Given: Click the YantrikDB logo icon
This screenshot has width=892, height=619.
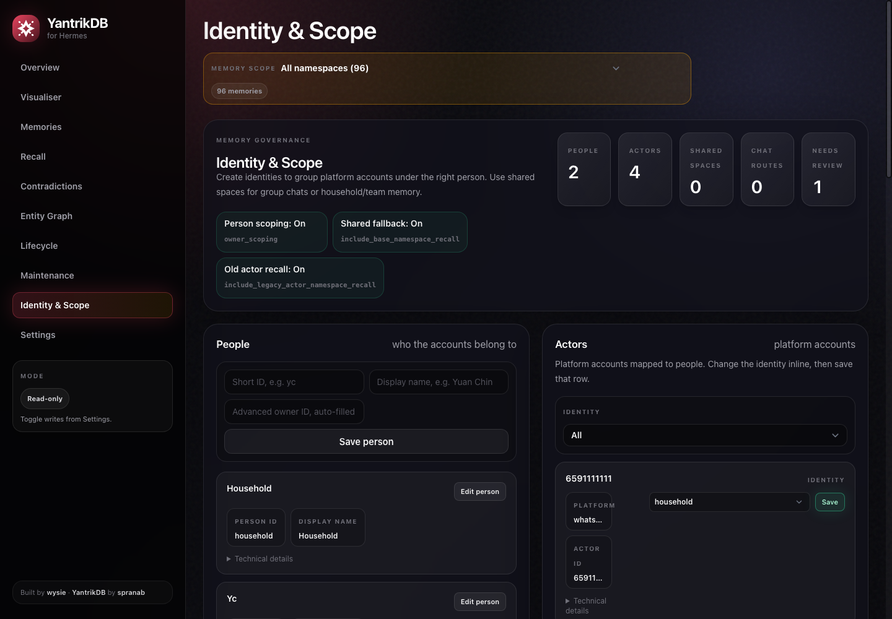Looking at the screenshot, I should tap(26, 28).
